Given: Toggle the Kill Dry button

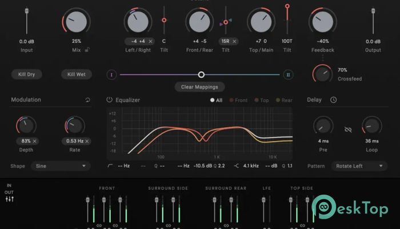Looking at the screenshot, I should coord(26,74).
